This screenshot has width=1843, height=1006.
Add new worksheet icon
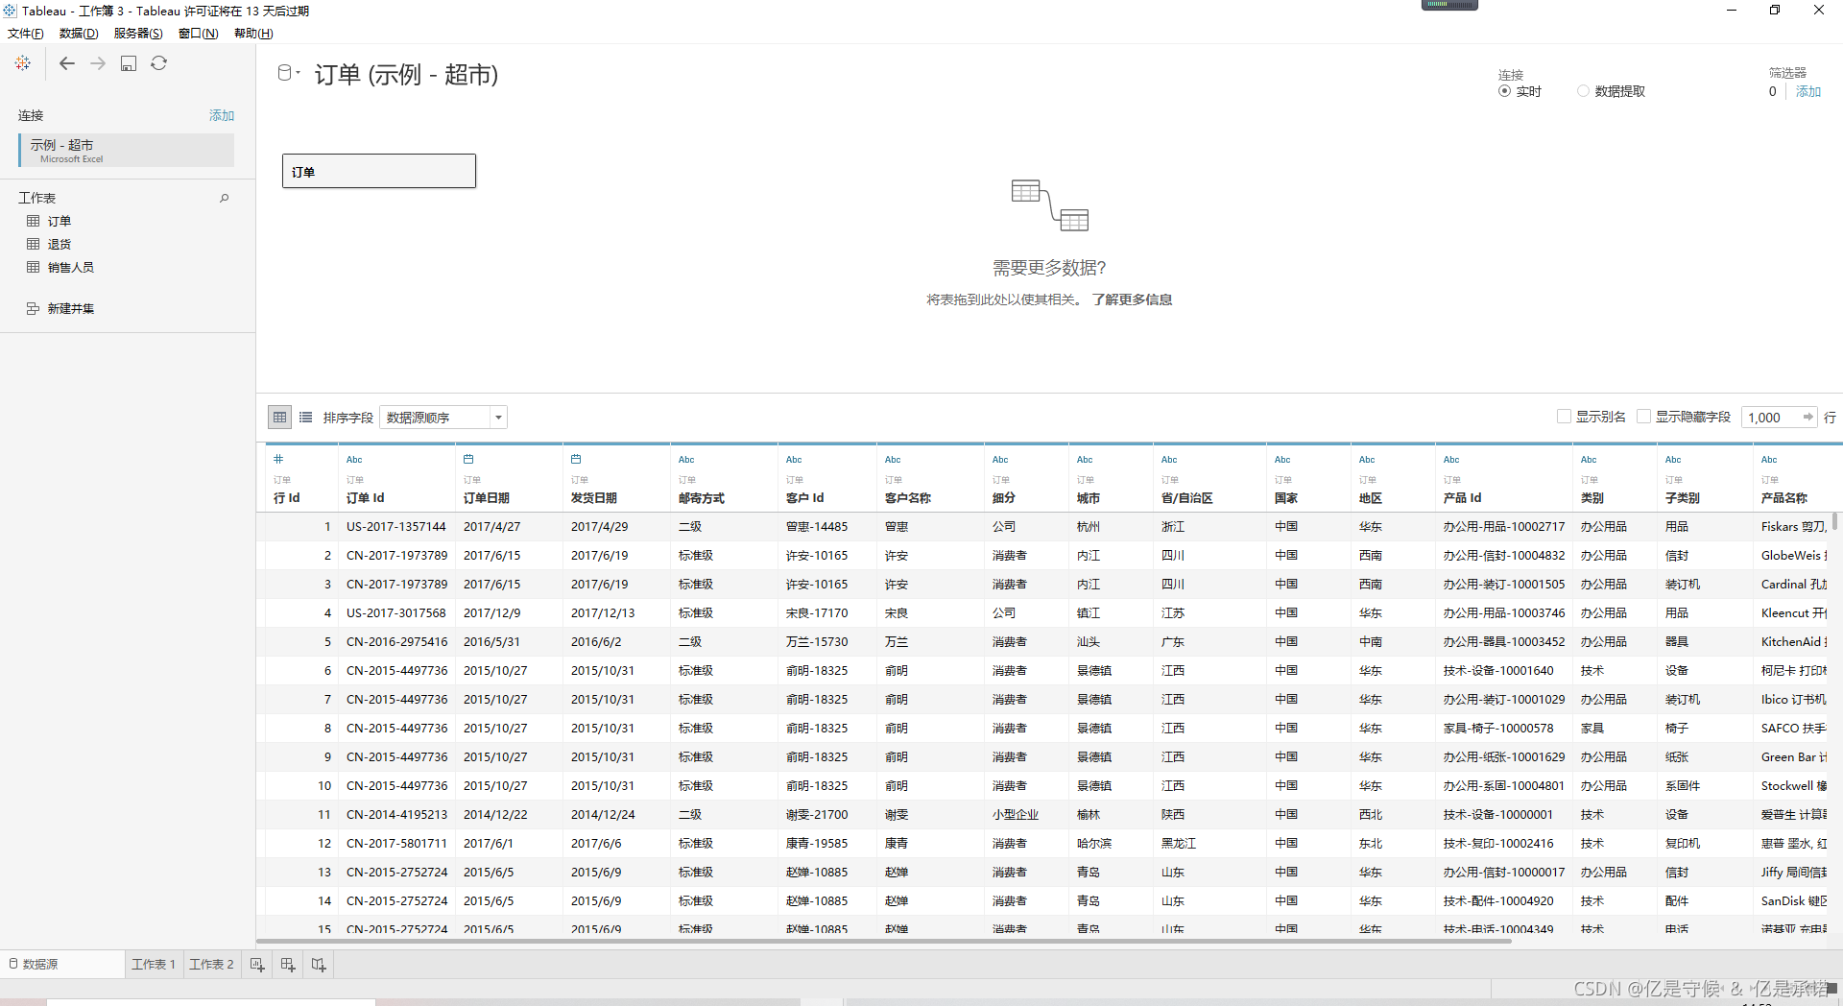point(257,965)
